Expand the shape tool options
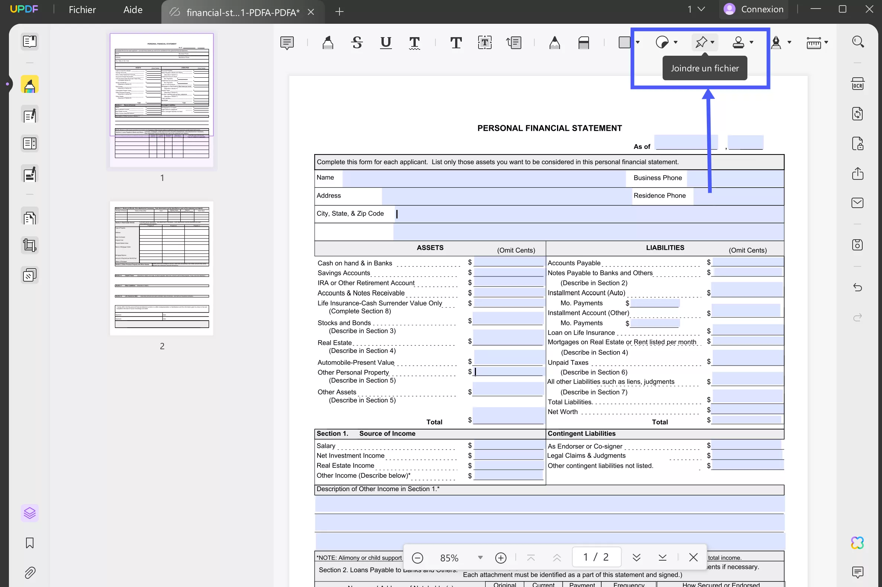 pyautogui.click(x=638, y=42)
